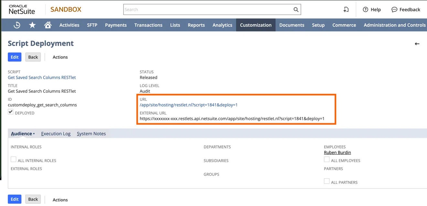Click the Status value Released
Image resolution: width=427 pixels, height=206 pixels.
tap(148, 77)
